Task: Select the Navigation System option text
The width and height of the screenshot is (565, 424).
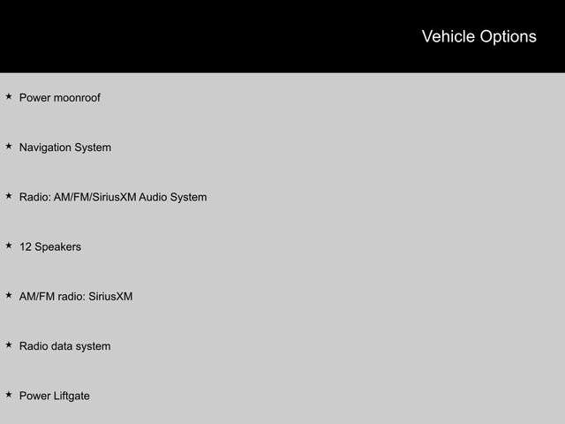Action: (65, 148)
